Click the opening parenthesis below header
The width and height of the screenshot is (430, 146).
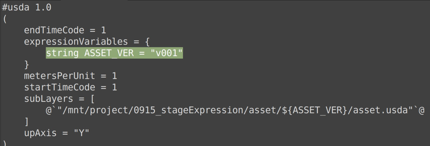(x=4, y=19)
